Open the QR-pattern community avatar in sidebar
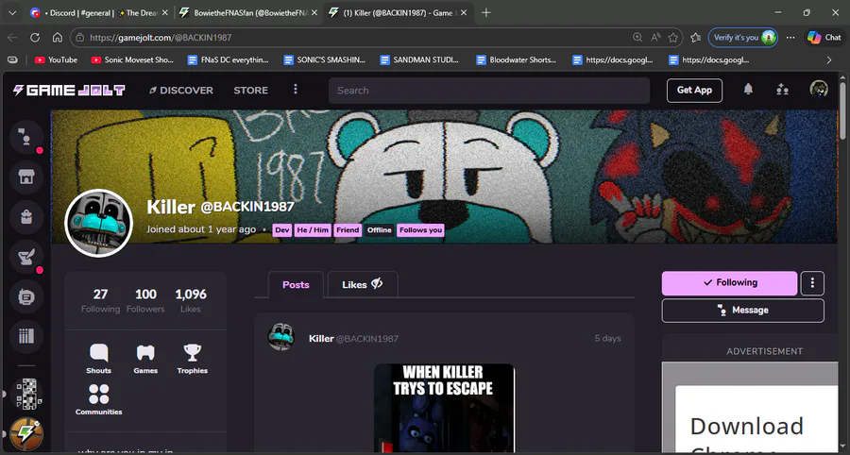Screen dimensions: 850x455 click(x=26, y=394)
